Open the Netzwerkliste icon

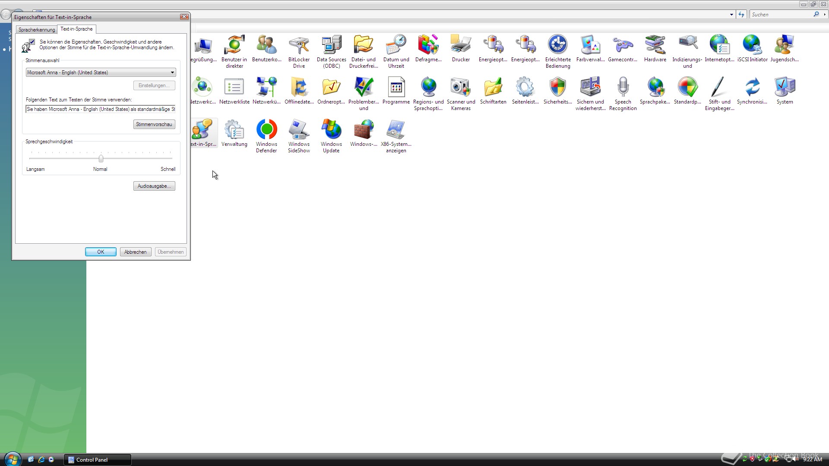[234, 91]
